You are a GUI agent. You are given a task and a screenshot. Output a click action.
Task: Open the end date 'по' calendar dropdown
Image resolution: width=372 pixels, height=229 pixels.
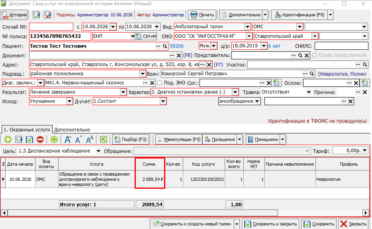[157, 27]
